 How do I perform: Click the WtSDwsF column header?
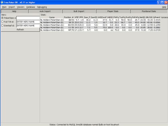(x=102, y=18)
